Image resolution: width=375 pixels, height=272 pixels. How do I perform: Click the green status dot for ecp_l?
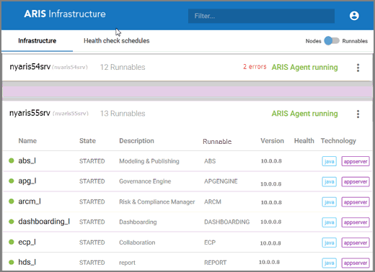(x=12, y=242)
